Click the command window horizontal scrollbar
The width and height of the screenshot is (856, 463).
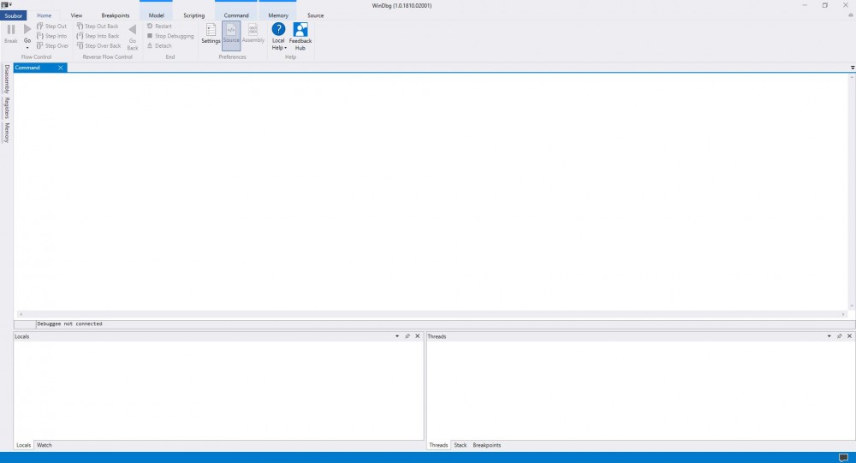pos(428,314)
